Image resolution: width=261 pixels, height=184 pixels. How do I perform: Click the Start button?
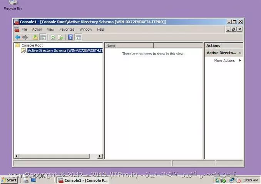[x=9, y=180]
